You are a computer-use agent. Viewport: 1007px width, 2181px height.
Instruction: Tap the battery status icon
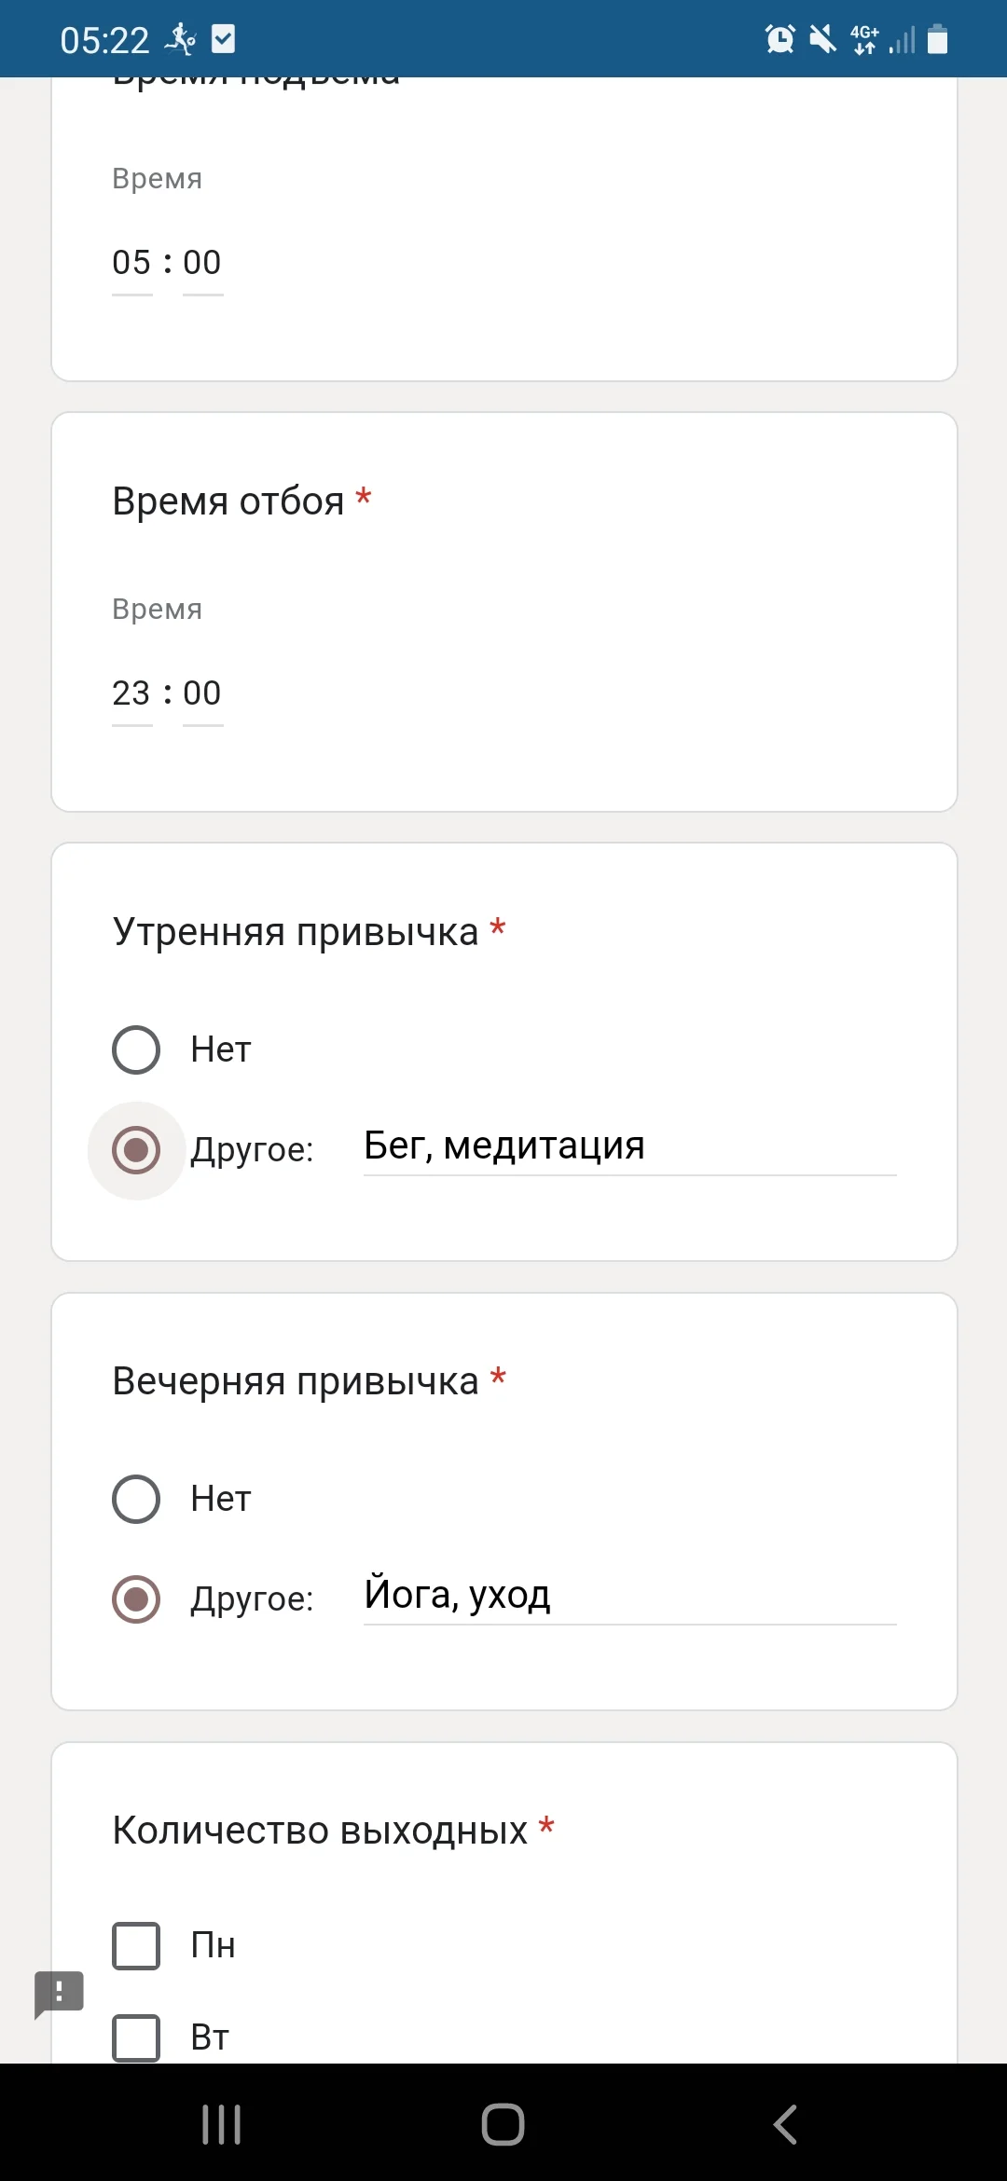[x=938, y=39]
